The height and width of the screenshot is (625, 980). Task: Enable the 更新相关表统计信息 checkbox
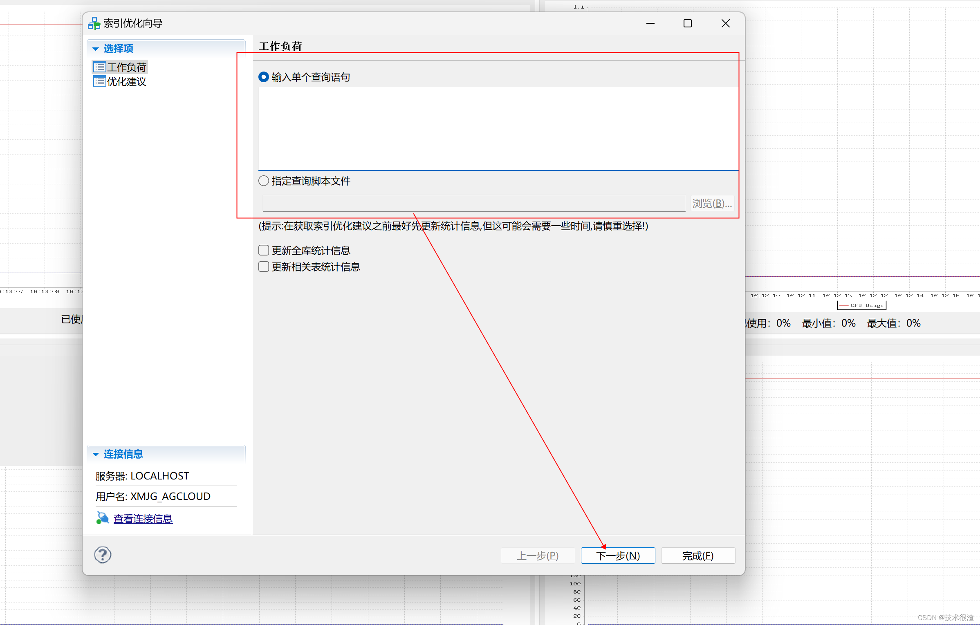point(264,267)
